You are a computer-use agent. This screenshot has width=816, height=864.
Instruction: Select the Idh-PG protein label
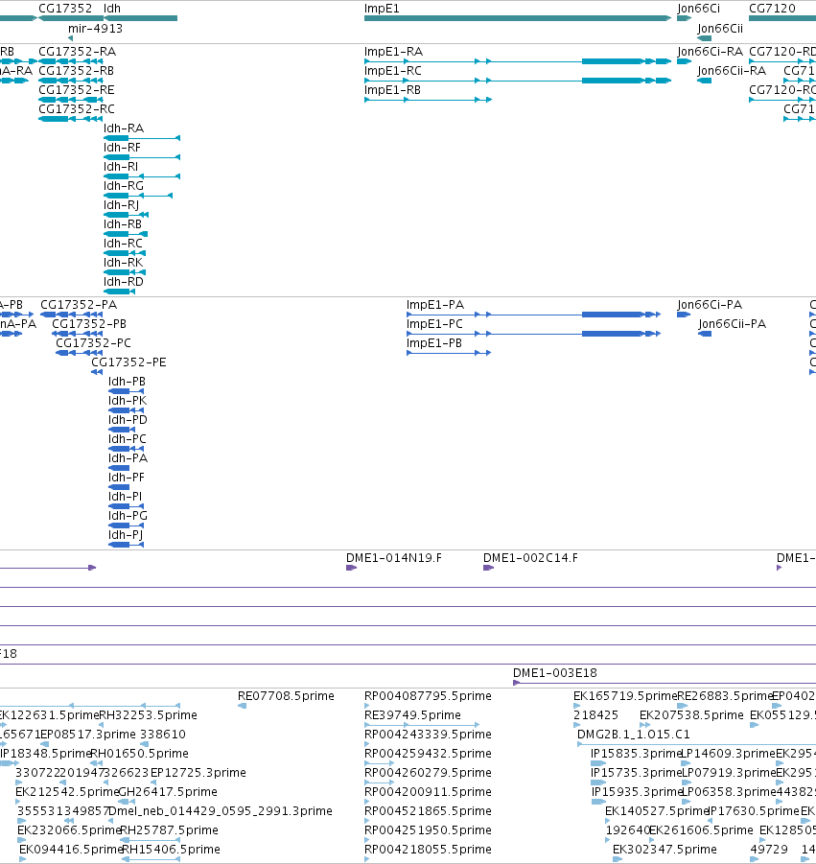click(x=128, y=516)
